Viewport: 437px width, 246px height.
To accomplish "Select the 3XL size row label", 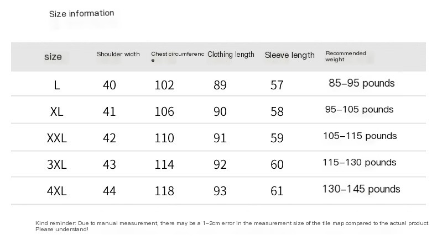I will click(57, 164).
